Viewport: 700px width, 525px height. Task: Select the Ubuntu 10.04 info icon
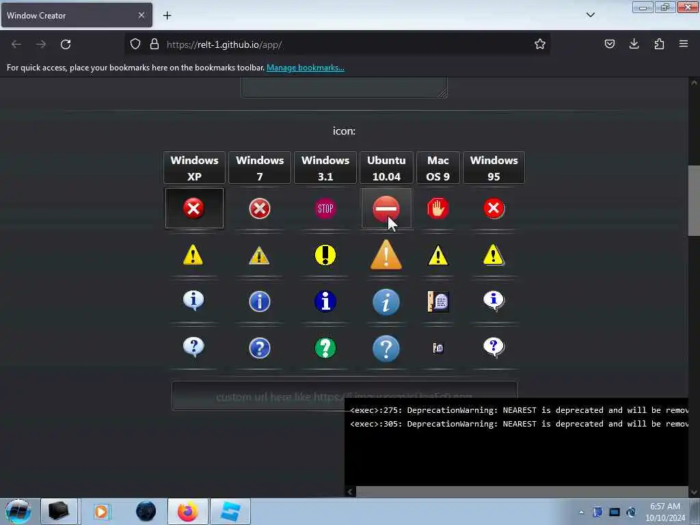(386, 302)
